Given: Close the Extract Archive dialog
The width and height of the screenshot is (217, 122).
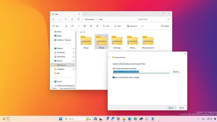Looking at the screenshot, I should (x=185, y=53).
